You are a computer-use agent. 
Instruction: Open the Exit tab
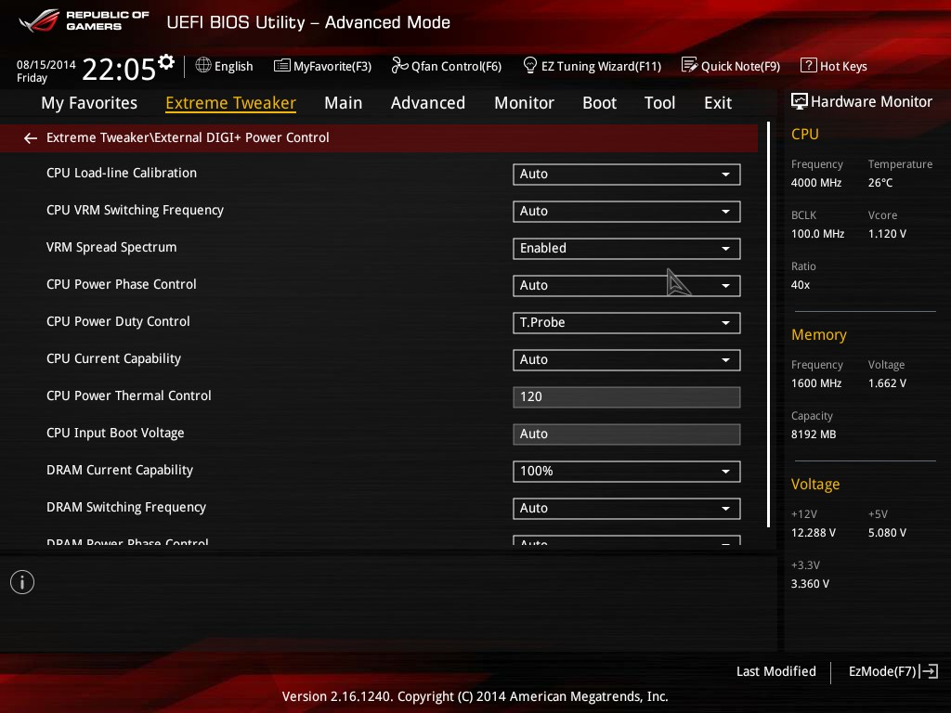click(x=718, y=103)
